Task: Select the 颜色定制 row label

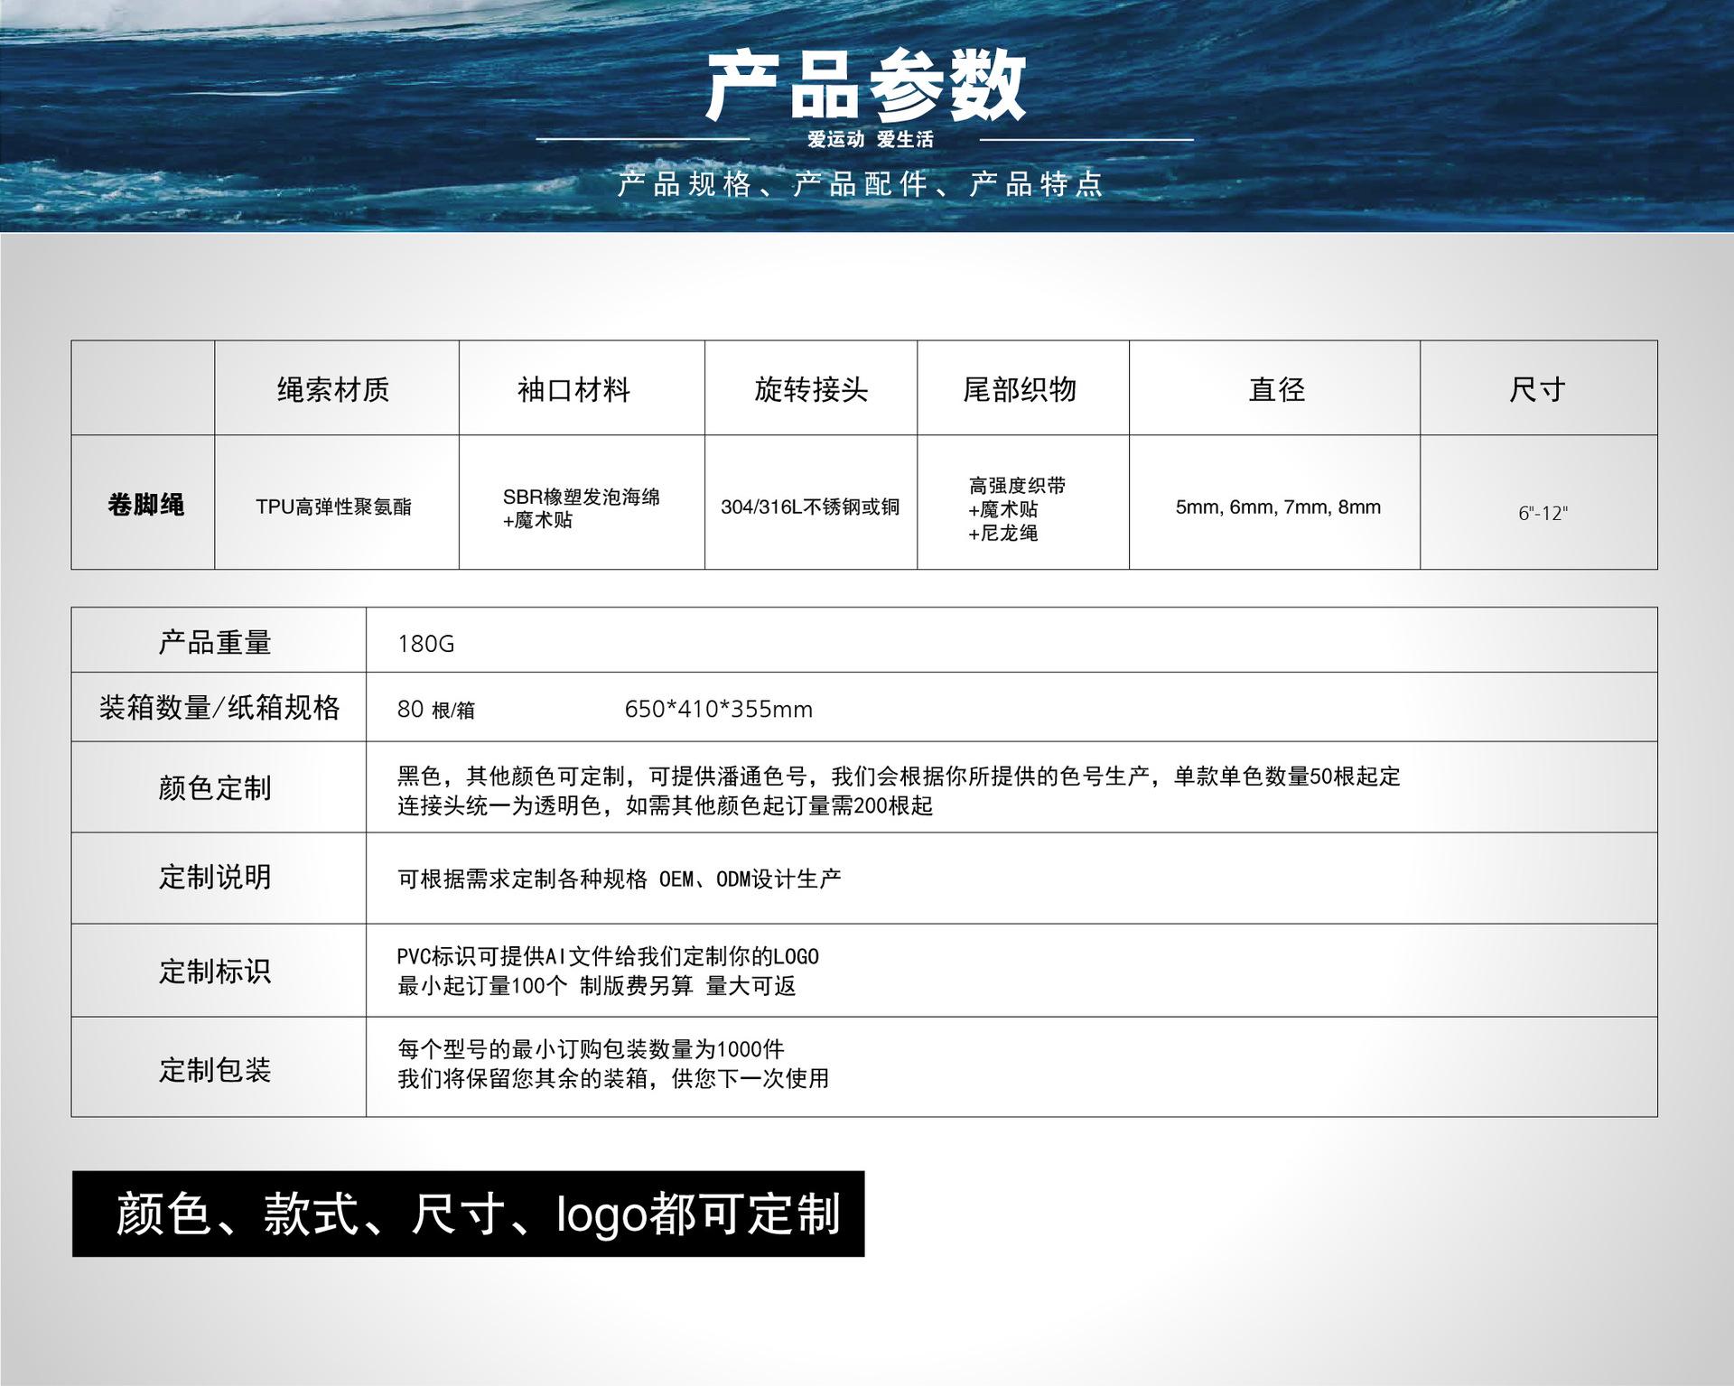Action: [x=215, y=788]
